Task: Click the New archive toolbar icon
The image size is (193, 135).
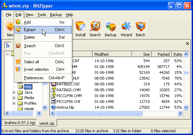Action: [10, 26]
